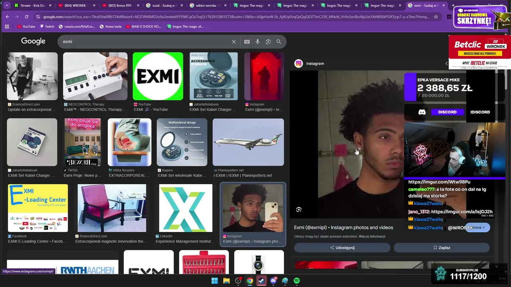The width and height of the screenshot is (511, 287).
Task: Open the Planespotters airplane thumbnail
Action: pos(248,142)
